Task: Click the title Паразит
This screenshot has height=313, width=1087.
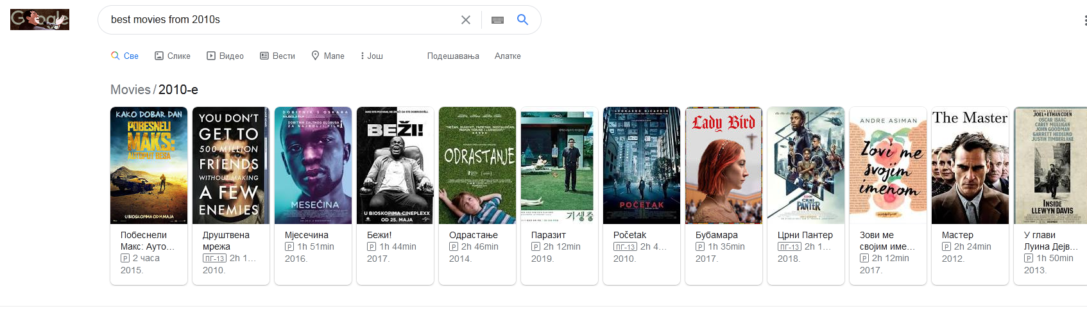Action: click(x=549, y=235)
